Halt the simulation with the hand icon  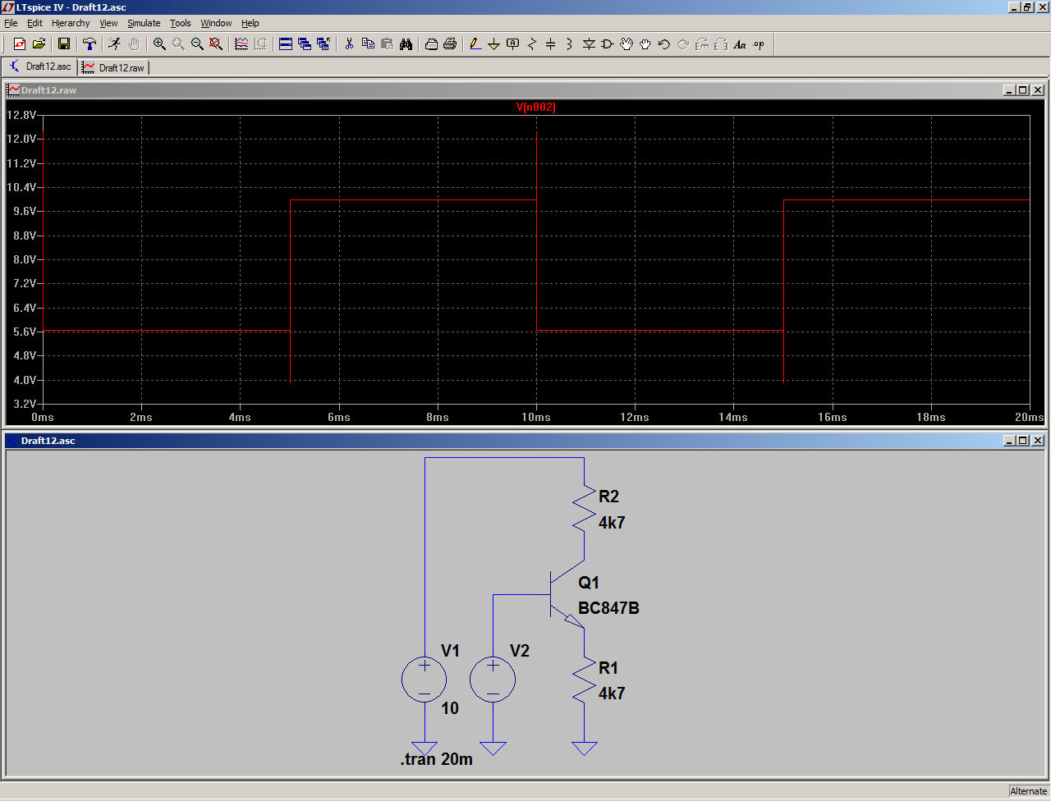pos(134,44)
